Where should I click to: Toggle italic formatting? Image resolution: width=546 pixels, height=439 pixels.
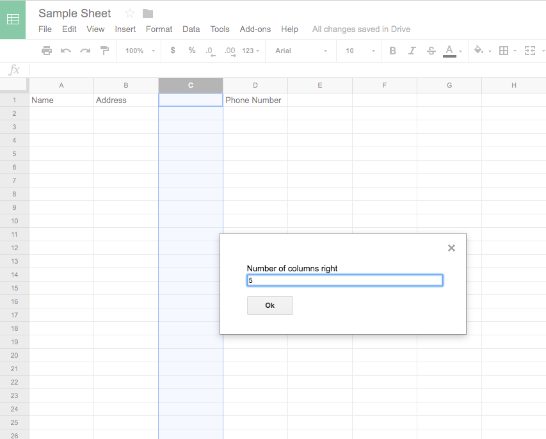412,51
